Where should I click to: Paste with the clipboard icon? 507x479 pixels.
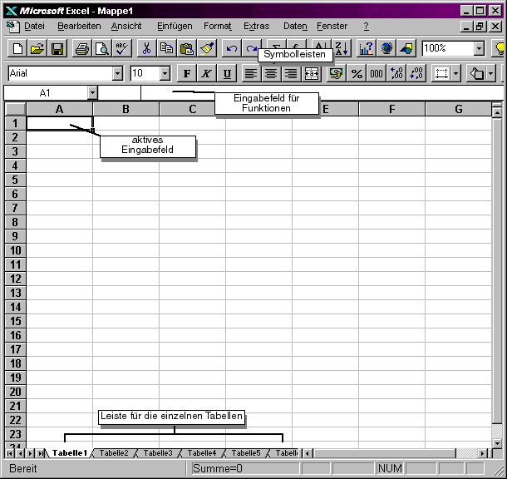point(186,48)
